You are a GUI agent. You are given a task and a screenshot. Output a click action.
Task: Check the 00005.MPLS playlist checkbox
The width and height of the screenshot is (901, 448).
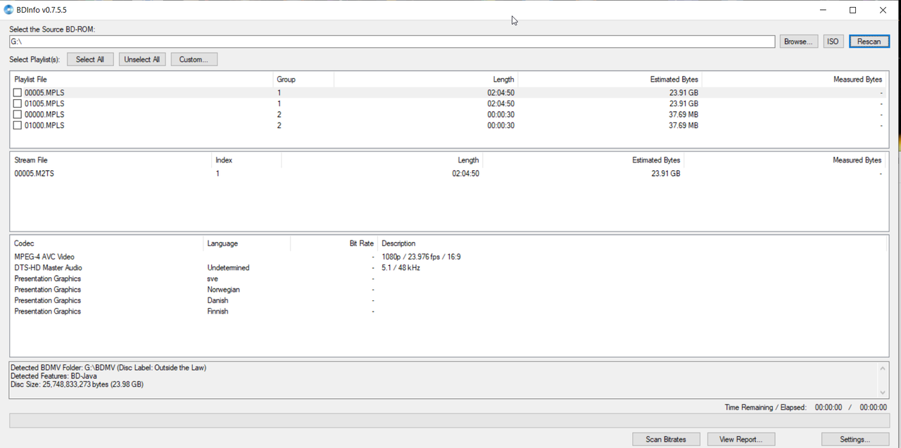point(18,93)
